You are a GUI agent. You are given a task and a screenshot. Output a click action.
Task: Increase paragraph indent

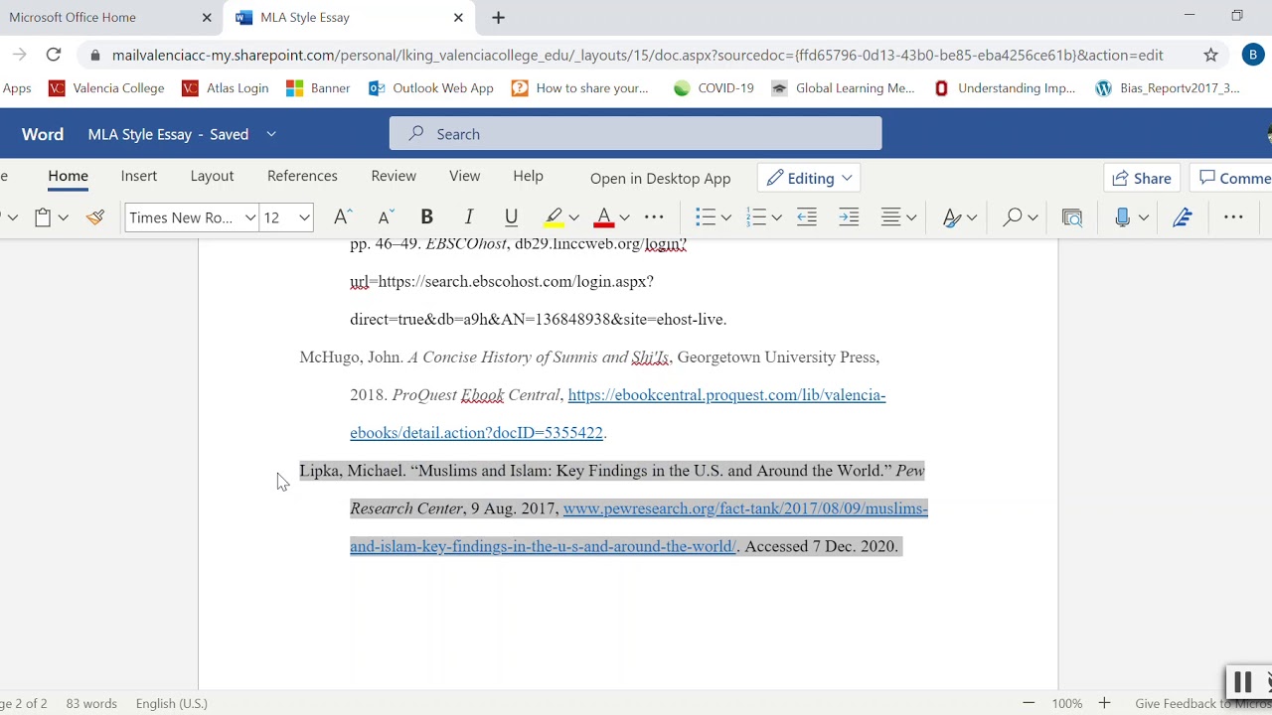click(x=849, y=217)
